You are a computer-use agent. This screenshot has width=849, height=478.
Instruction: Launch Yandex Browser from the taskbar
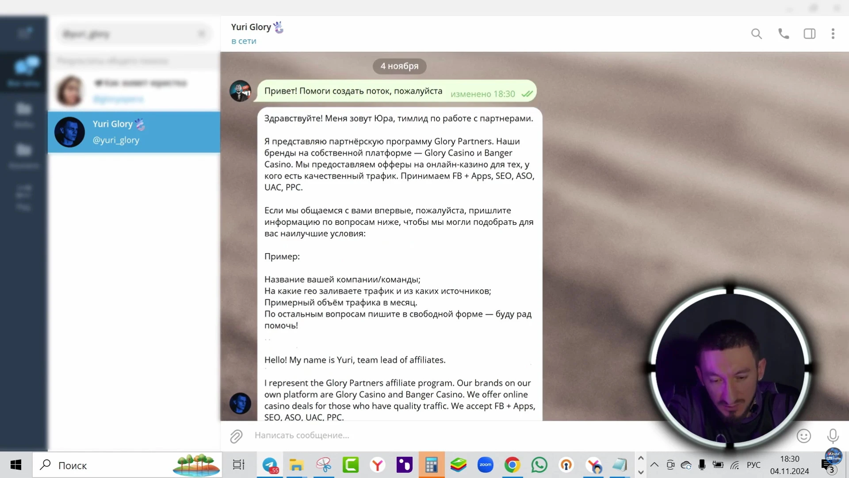tap(377, 465)
